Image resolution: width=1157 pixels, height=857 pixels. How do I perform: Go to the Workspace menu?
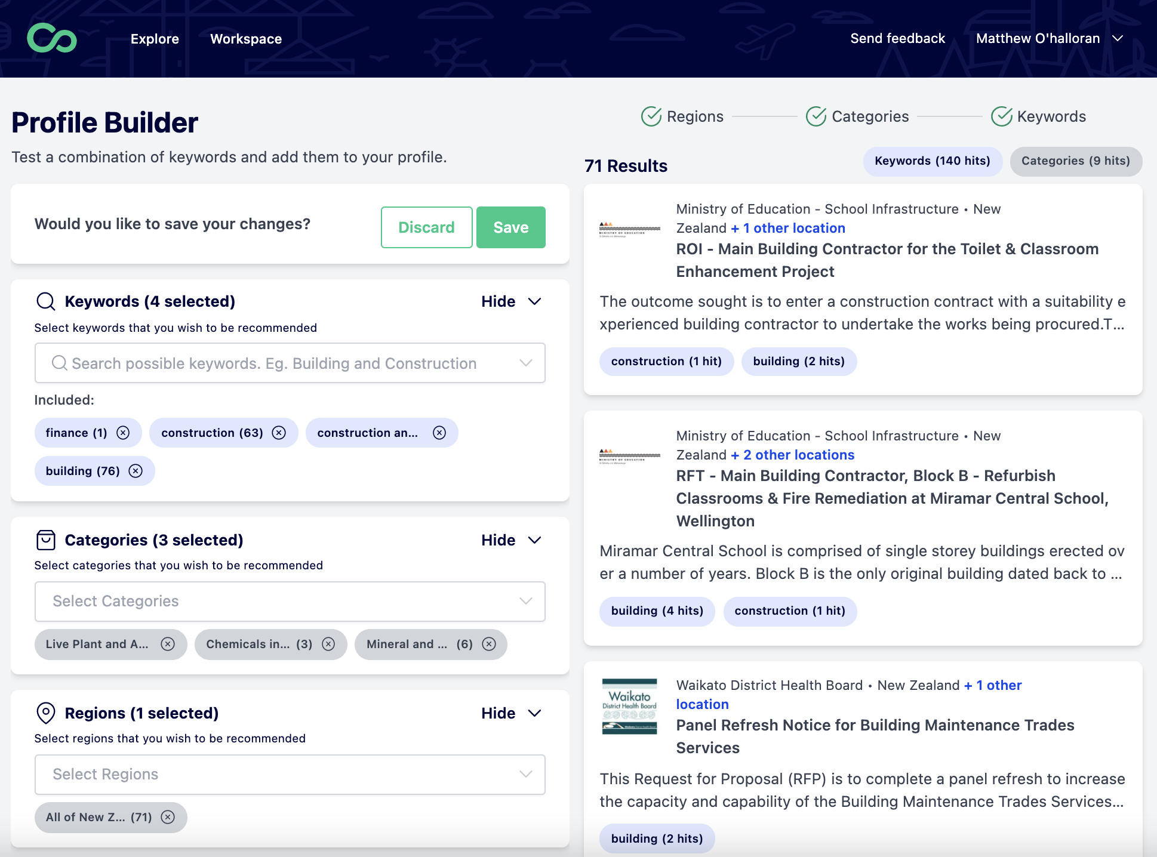click(246, 39)
